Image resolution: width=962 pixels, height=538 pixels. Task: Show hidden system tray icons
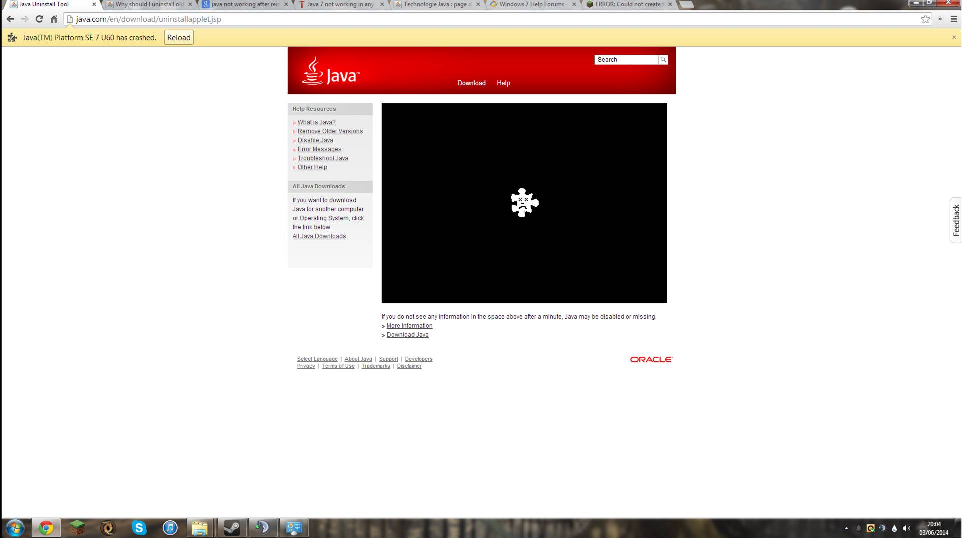846,528
